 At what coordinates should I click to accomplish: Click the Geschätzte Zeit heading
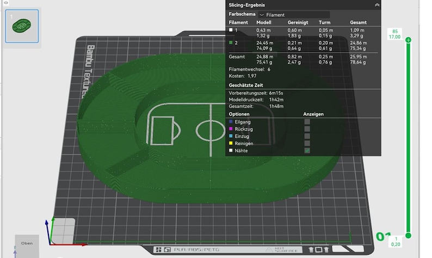click(246, 85)
